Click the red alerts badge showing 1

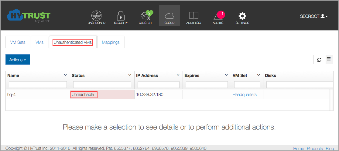(221, 14)
